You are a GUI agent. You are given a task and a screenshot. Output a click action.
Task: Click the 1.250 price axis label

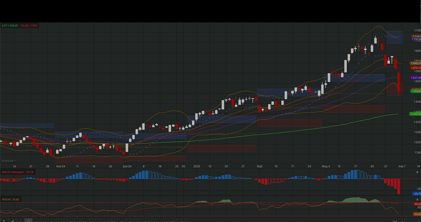tap(418, 132)
